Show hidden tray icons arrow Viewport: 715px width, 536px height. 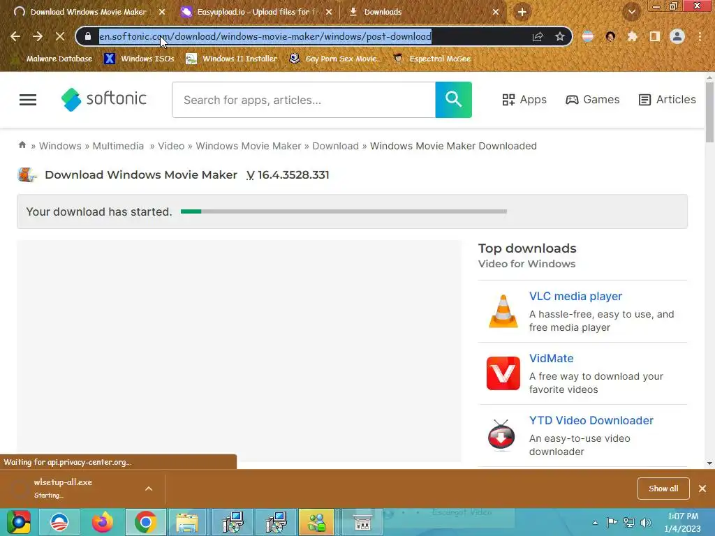pos(595,523)
